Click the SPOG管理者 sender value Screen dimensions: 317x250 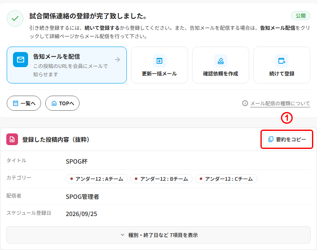[x=82, y=197]
